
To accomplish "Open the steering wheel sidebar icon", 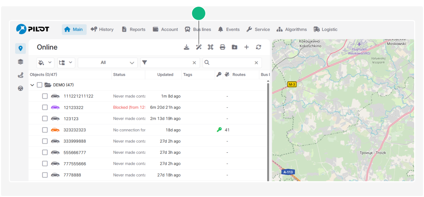I will click(20, 88).
